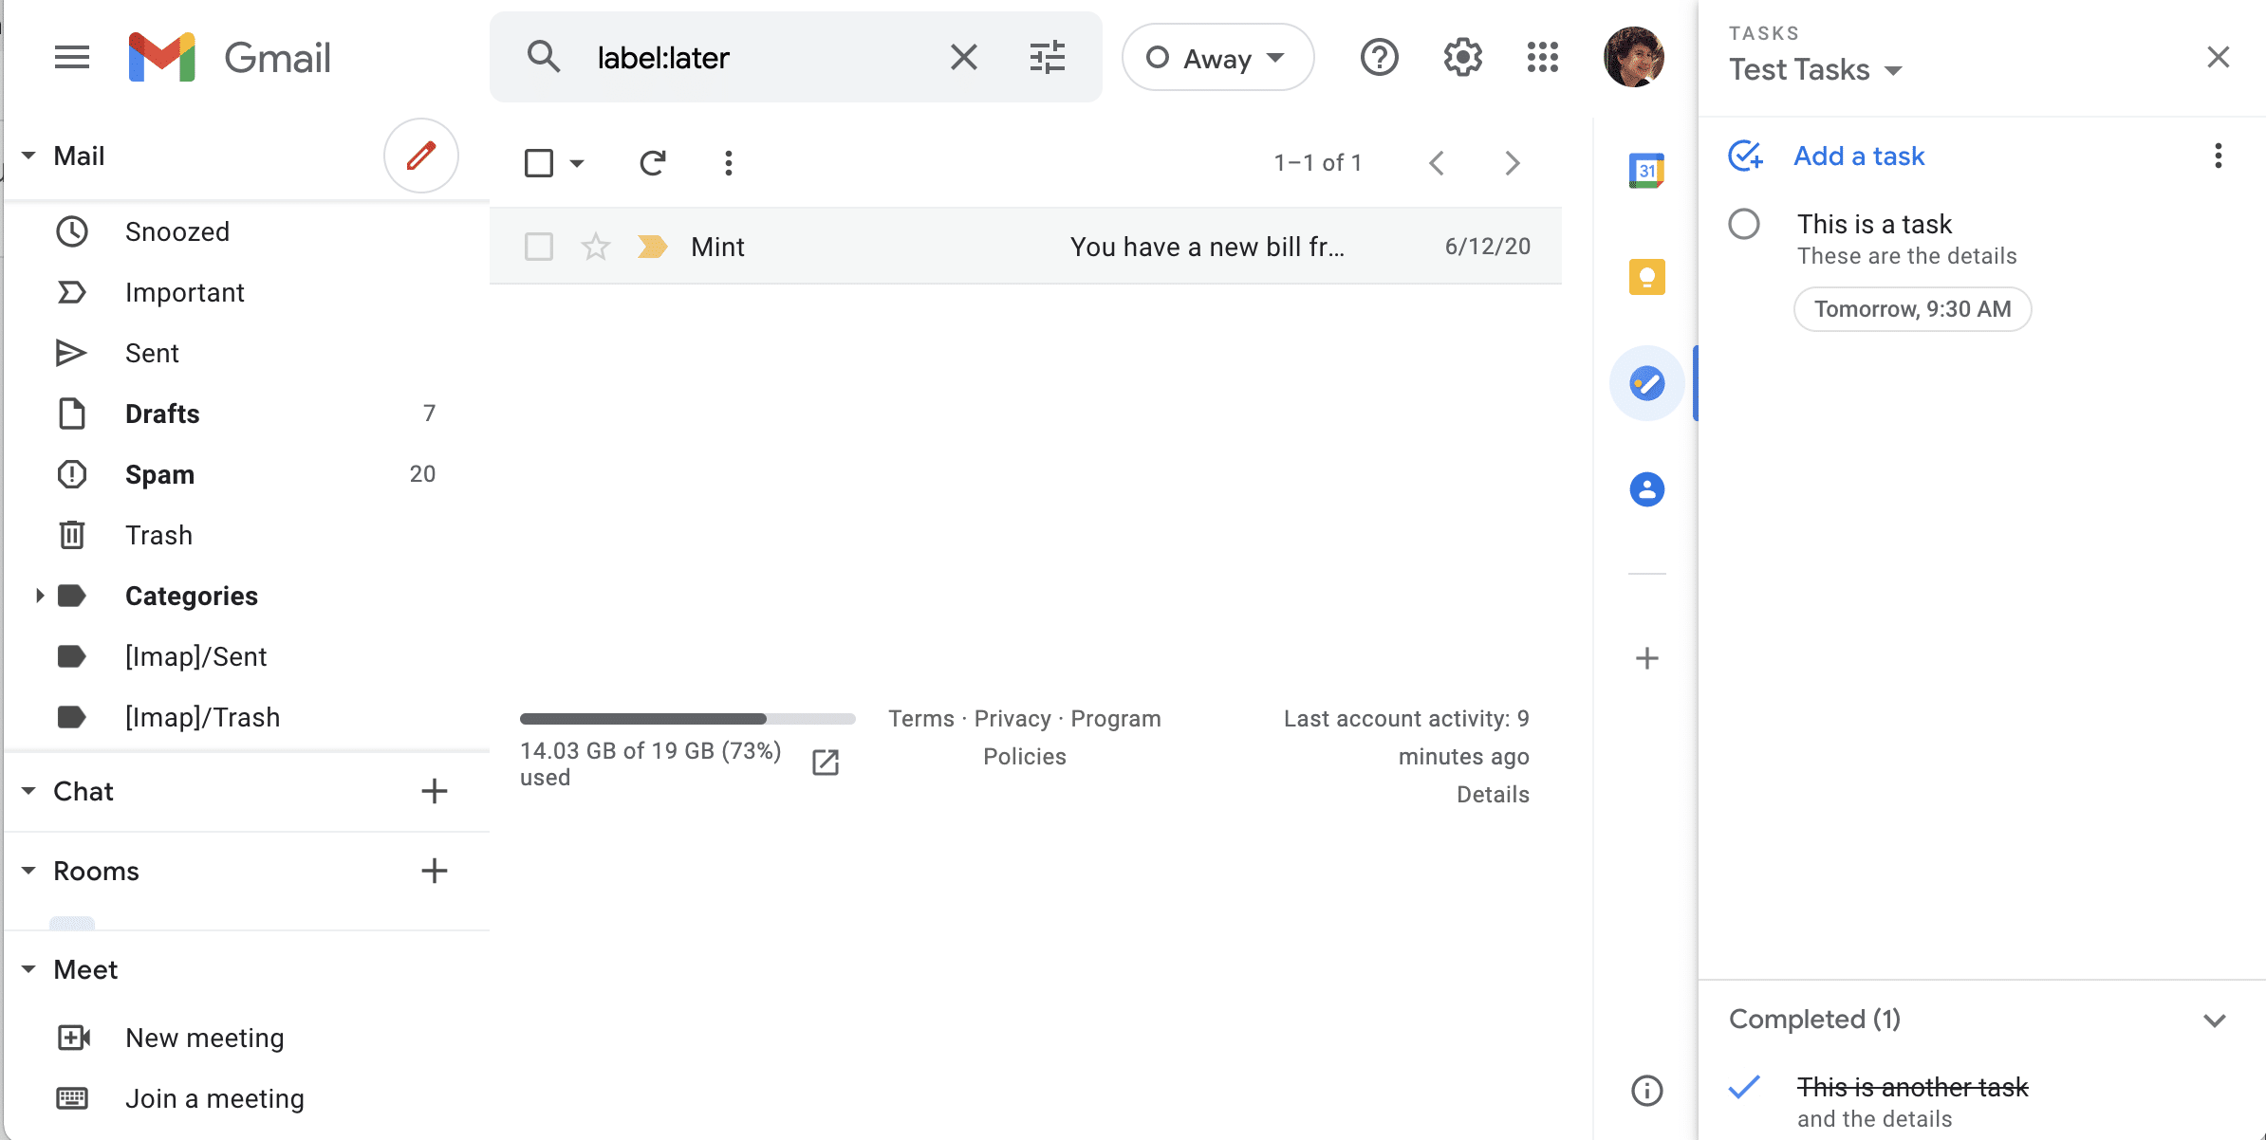Click the Add a task button
This screenshot has width=2266, height=1140.
click(1858, 156)
